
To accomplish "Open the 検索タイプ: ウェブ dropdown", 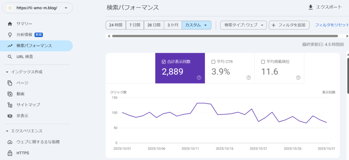I will (x=243, y=25).
